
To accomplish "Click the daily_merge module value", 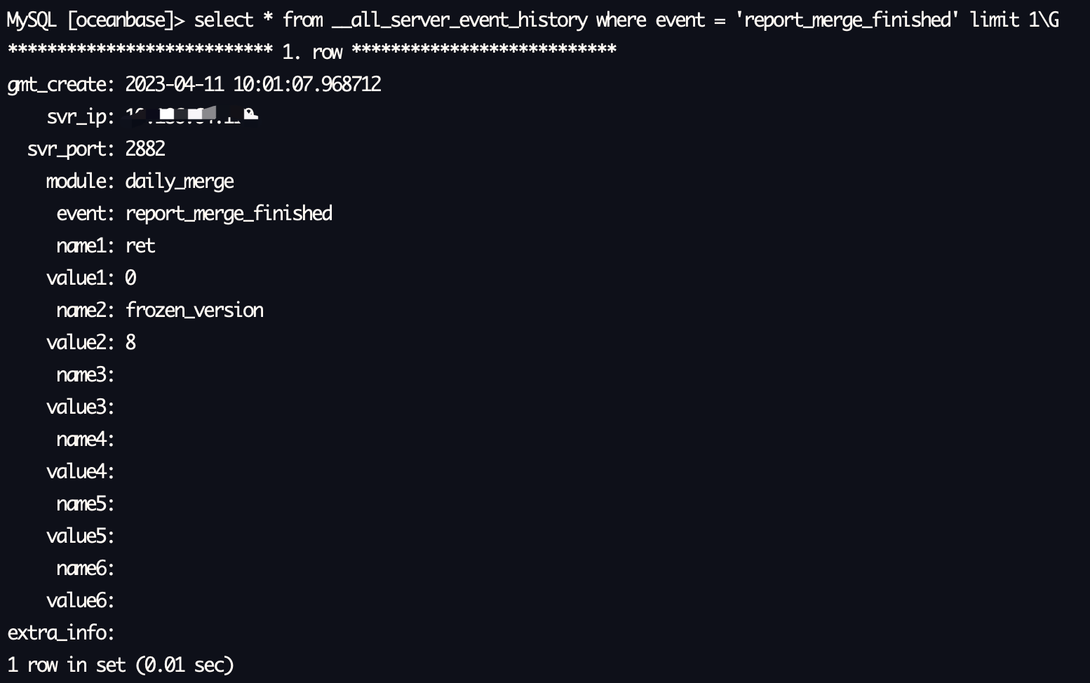I will pos(180,182).
